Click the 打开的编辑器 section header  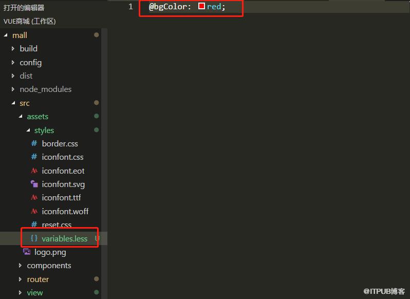[x=24, y=8]
